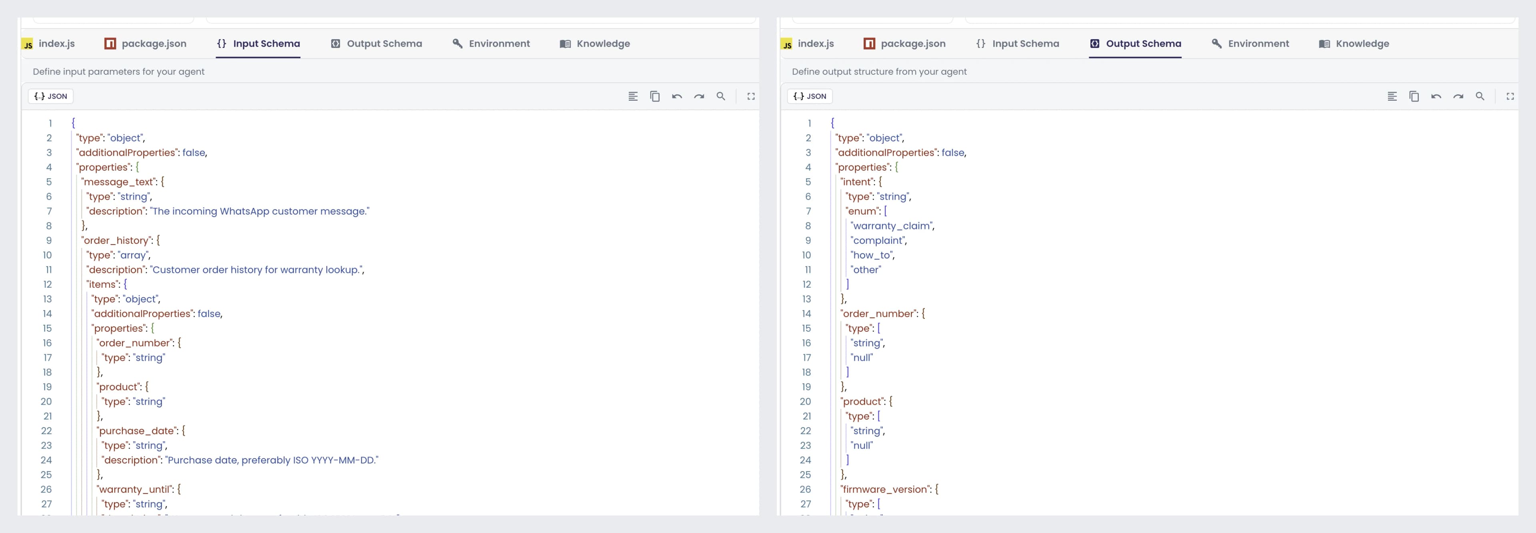Redo edit in right editor
1536x533 pixels.
(1458, 96)
